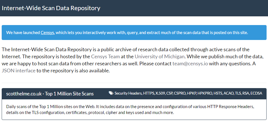Open the Censys link in the blue banner
Viewport: 268px width, 123px height.
click(x=47, y=33)
